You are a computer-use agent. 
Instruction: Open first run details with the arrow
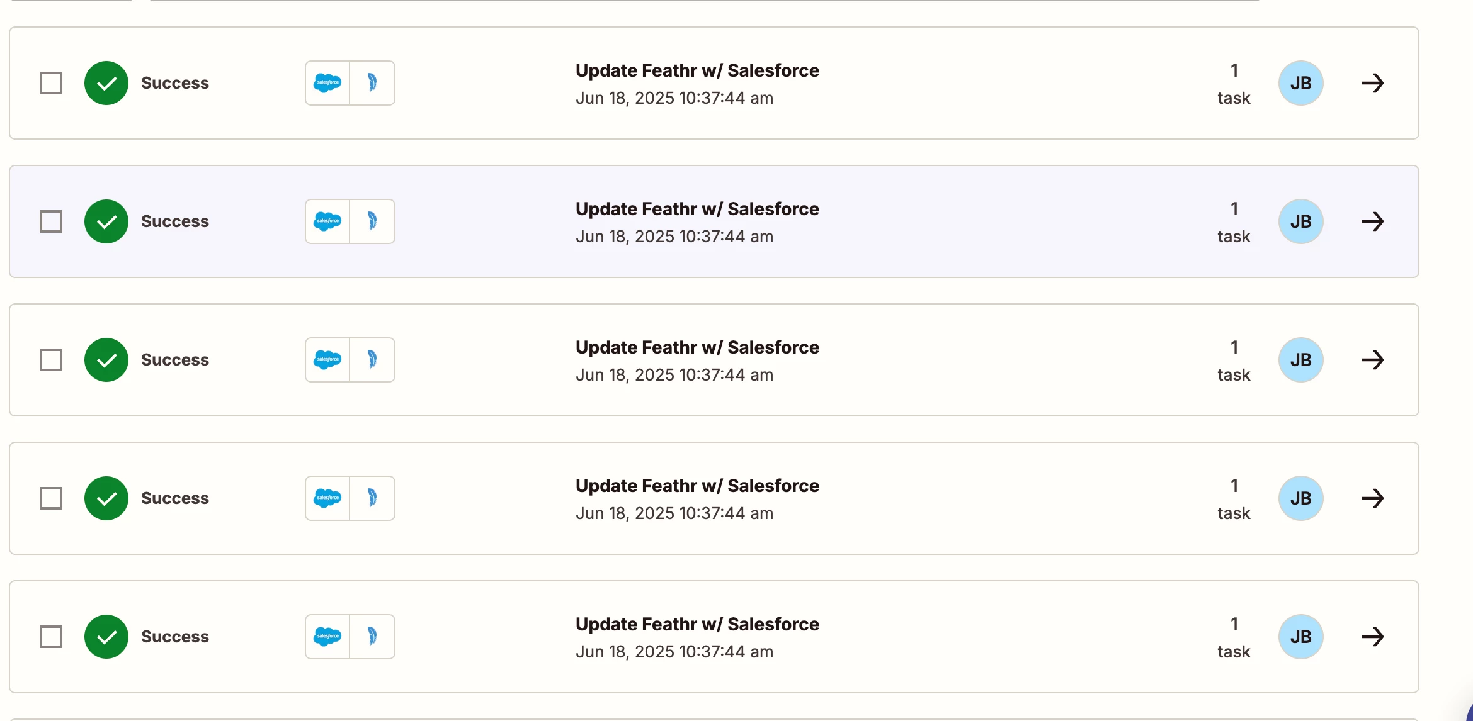click(x=1373, y=83)
